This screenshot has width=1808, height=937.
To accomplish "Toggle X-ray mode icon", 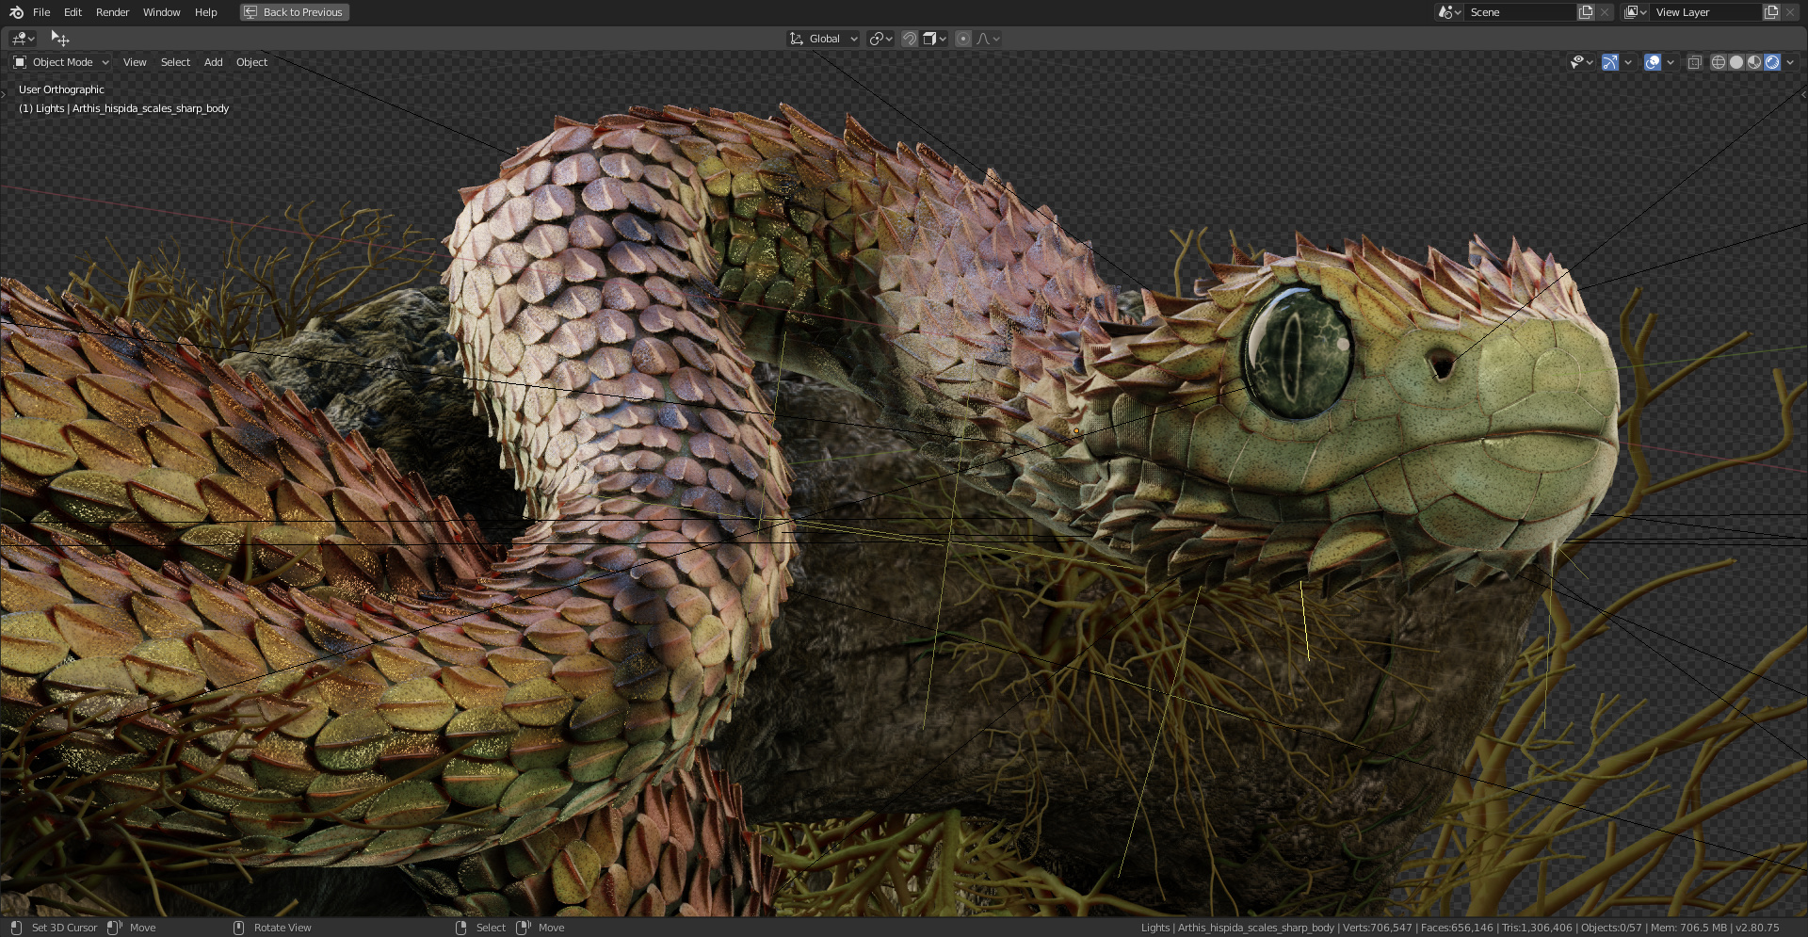I will (x=1694, y=62).
